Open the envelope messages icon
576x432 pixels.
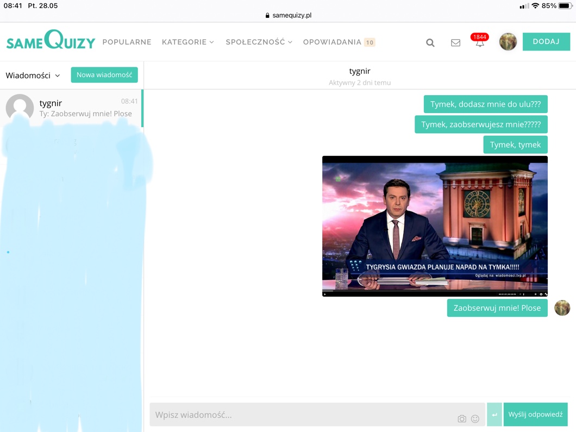(x=455, y=42)
